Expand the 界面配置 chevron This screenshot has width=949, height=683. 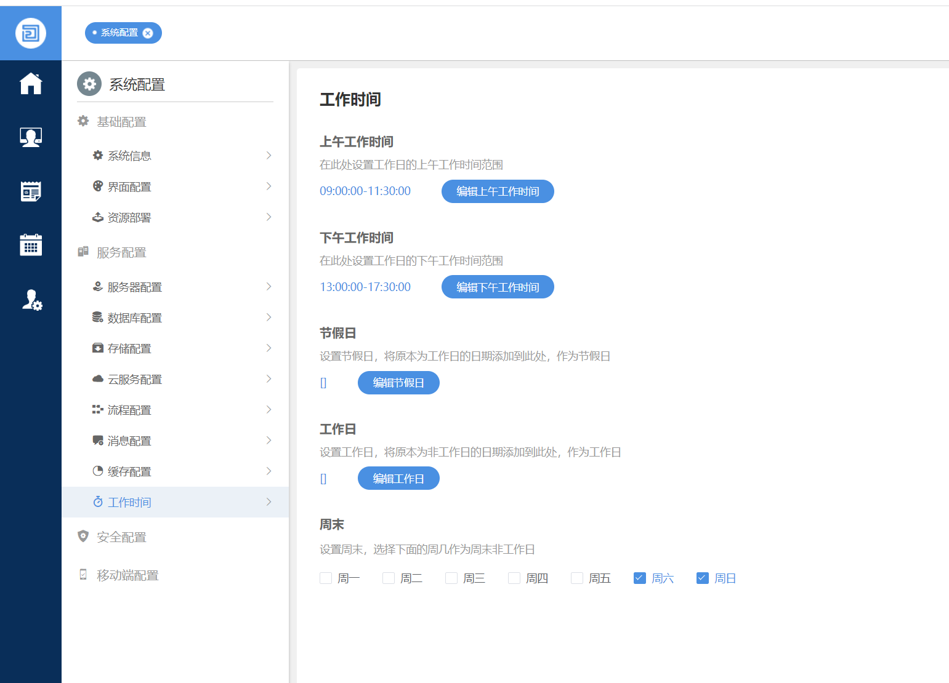[269, 186]
